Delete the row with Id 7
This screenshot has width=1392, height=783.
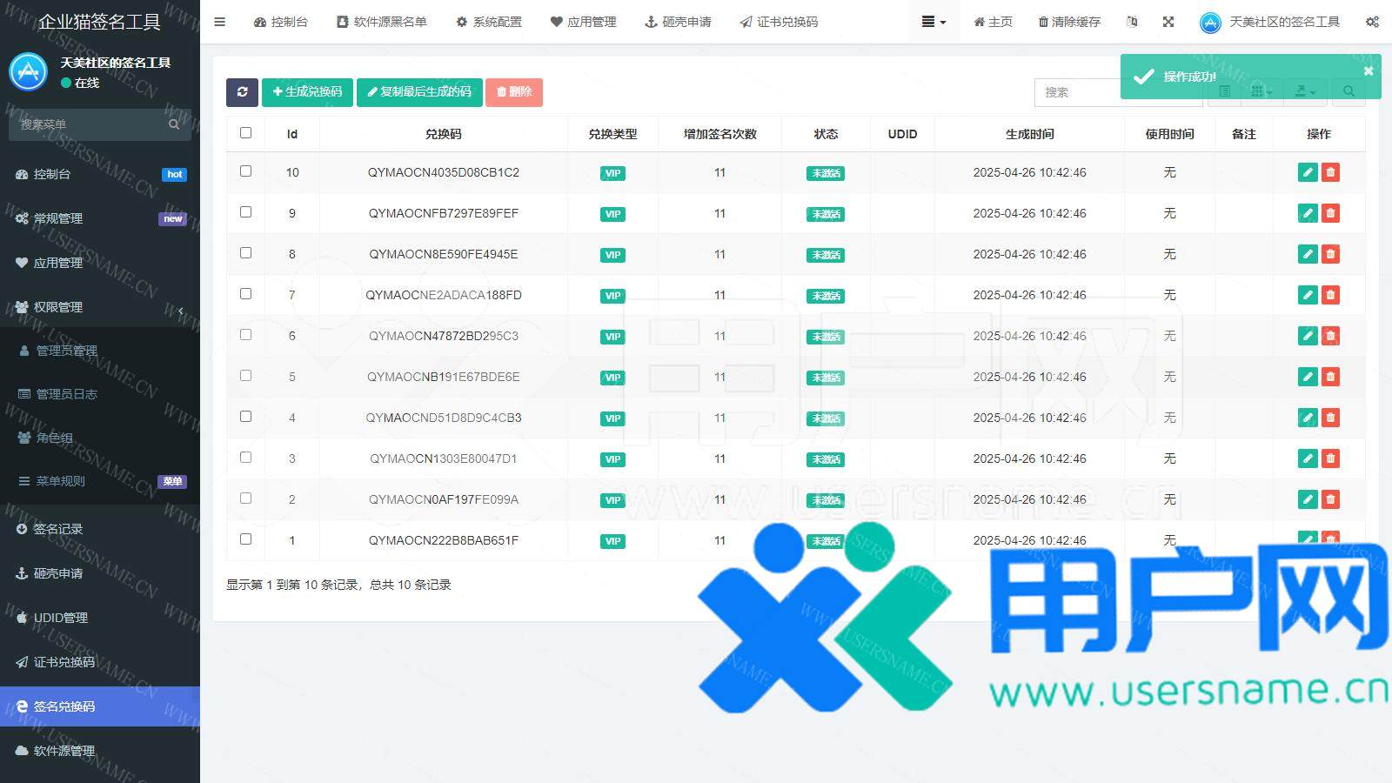pyautogui.click(x=1330, y=295)
